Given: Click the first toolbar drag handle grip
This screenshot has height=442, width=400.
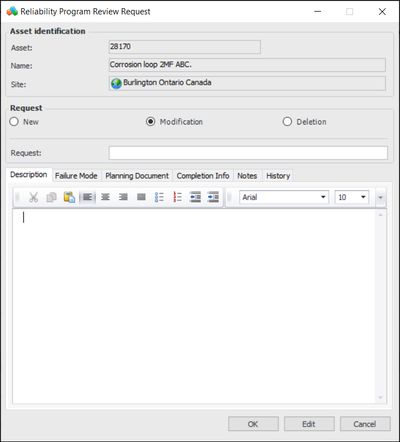Looking at the screenshot, I should (18, 197).
